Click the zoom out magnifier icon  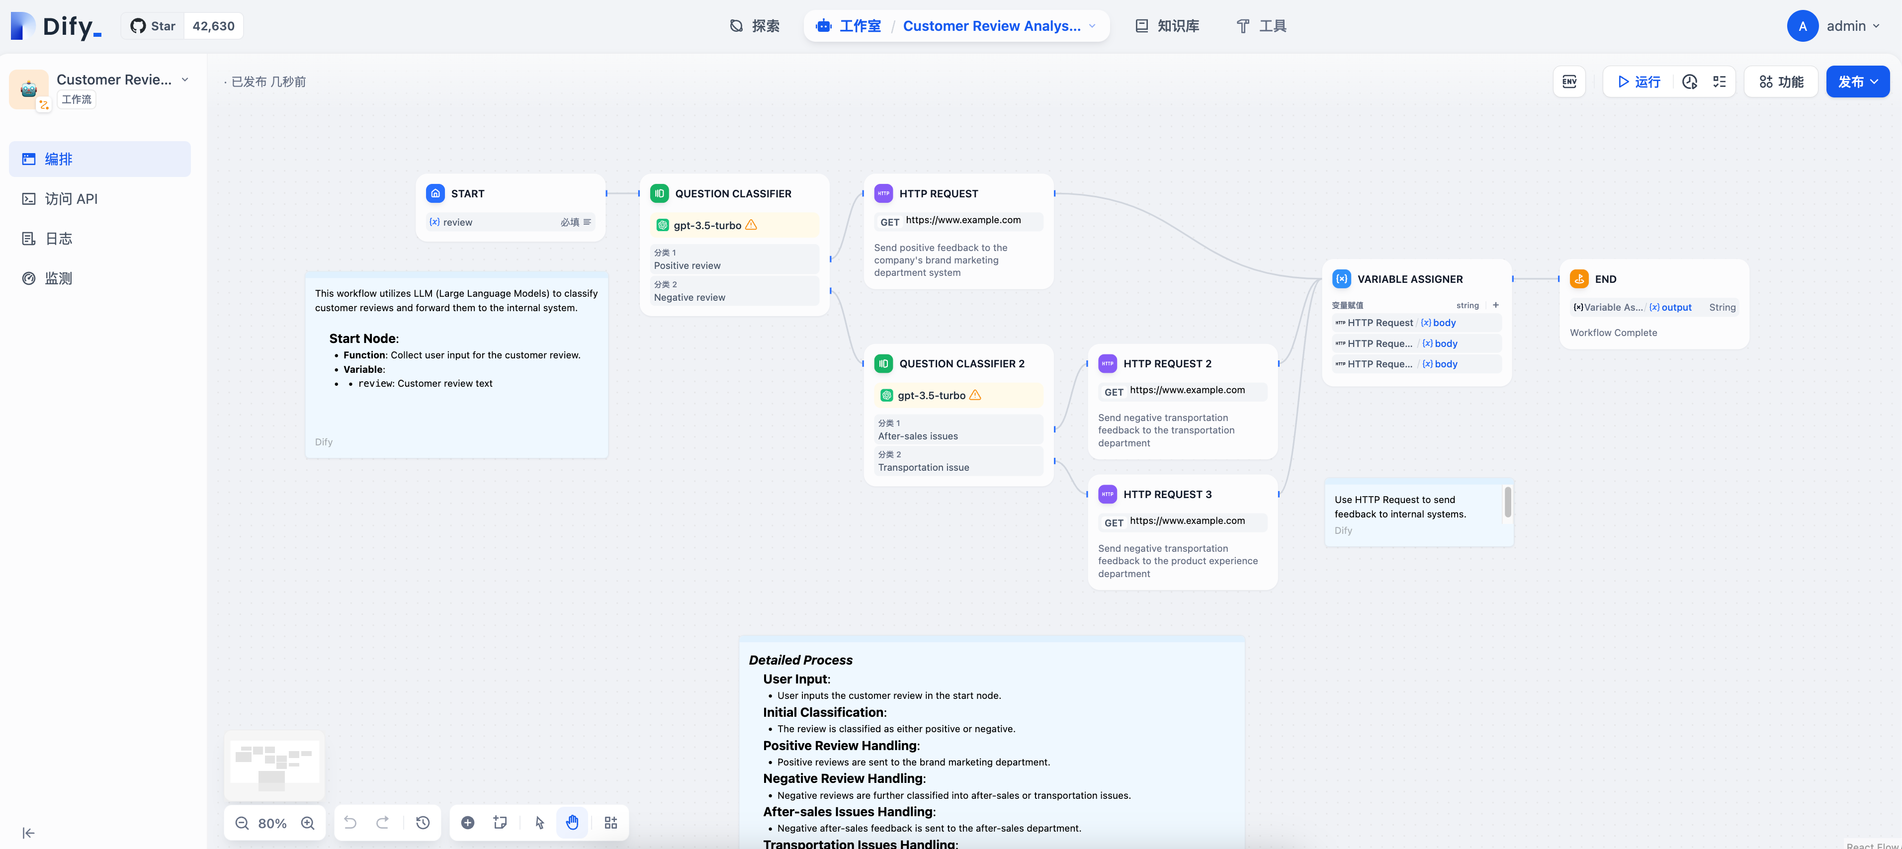point(242,823)
